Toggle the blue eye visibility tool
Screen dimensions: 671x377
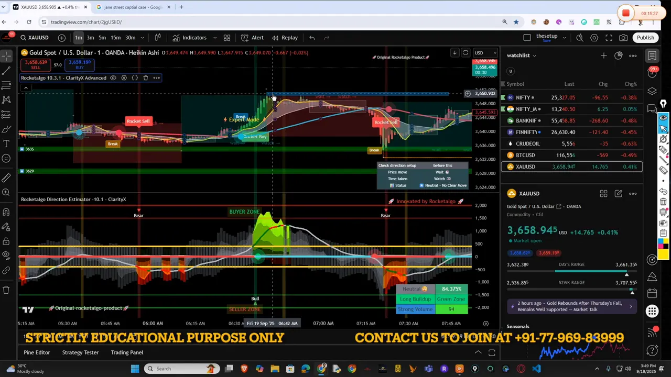tap(663, 117)
